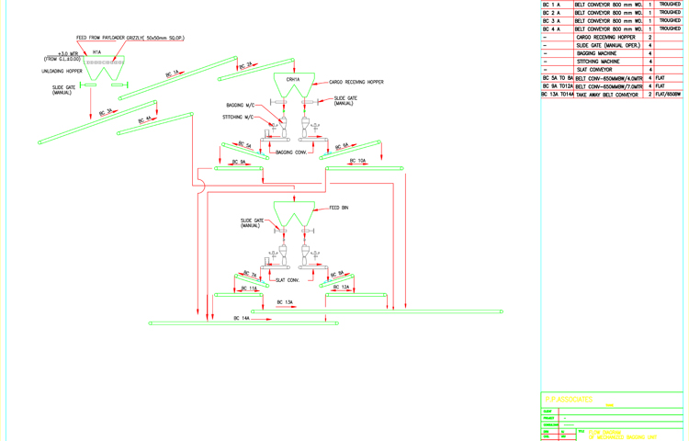
Task: Select the 'SLAT CONV.' text label
Action: pyautogui.click(x=288, y=280)
